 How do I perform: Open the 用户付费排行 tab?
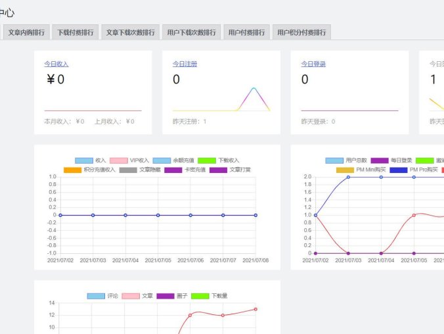point(247,32)
